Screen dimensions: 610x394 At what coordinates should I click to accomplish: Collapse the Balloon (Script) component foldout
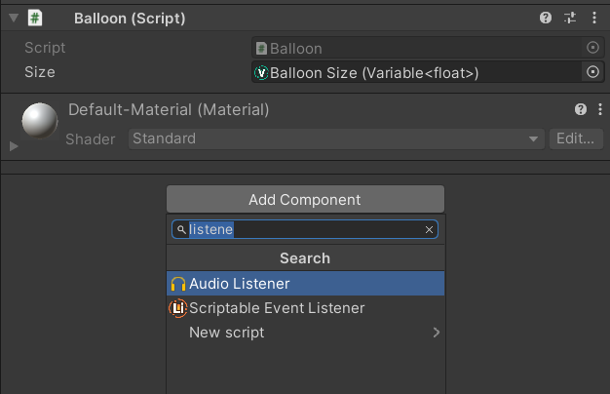(12, 18)
